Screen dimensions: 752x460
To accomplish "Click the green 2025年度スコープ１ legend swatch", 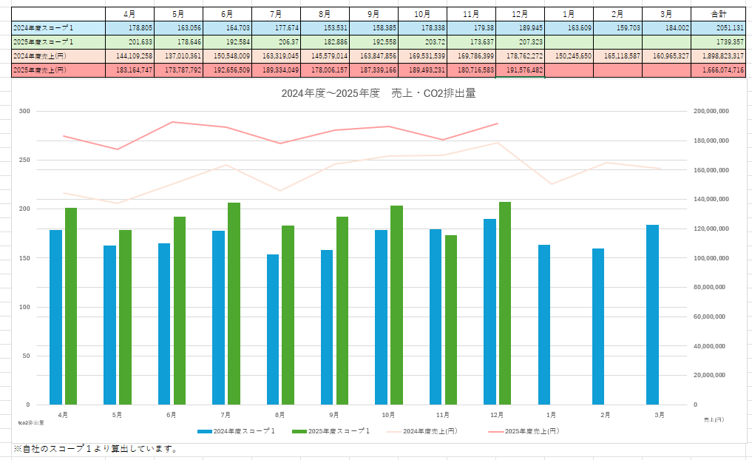I will (x=299, y=431).
